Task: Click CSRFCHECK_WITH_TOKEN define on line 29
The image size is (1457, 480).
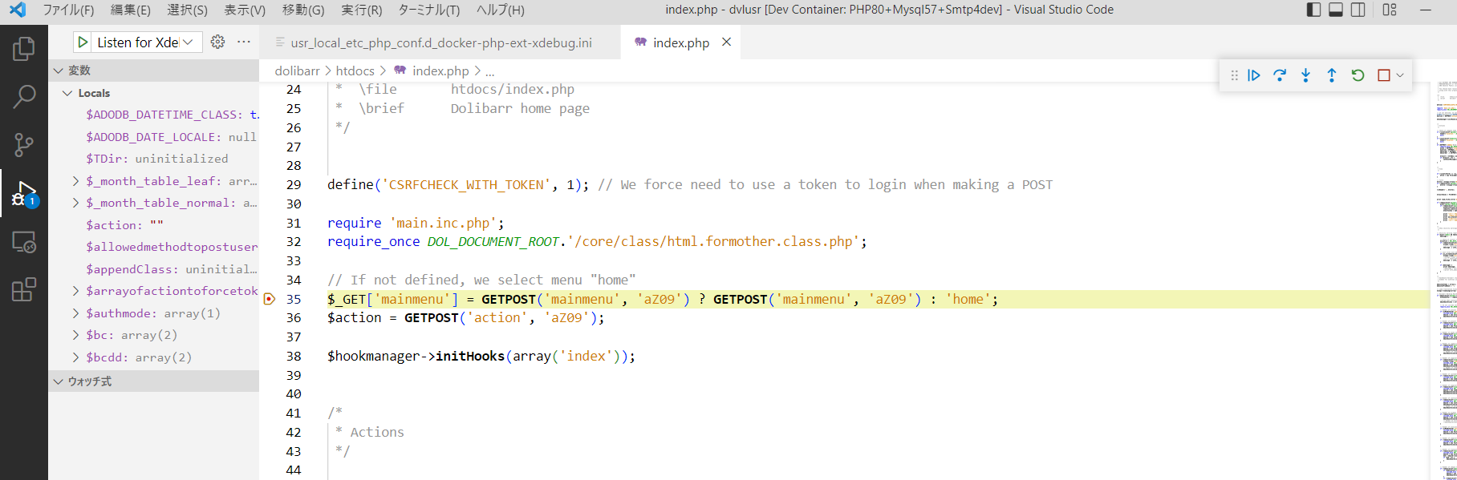Action: point(466,184)
